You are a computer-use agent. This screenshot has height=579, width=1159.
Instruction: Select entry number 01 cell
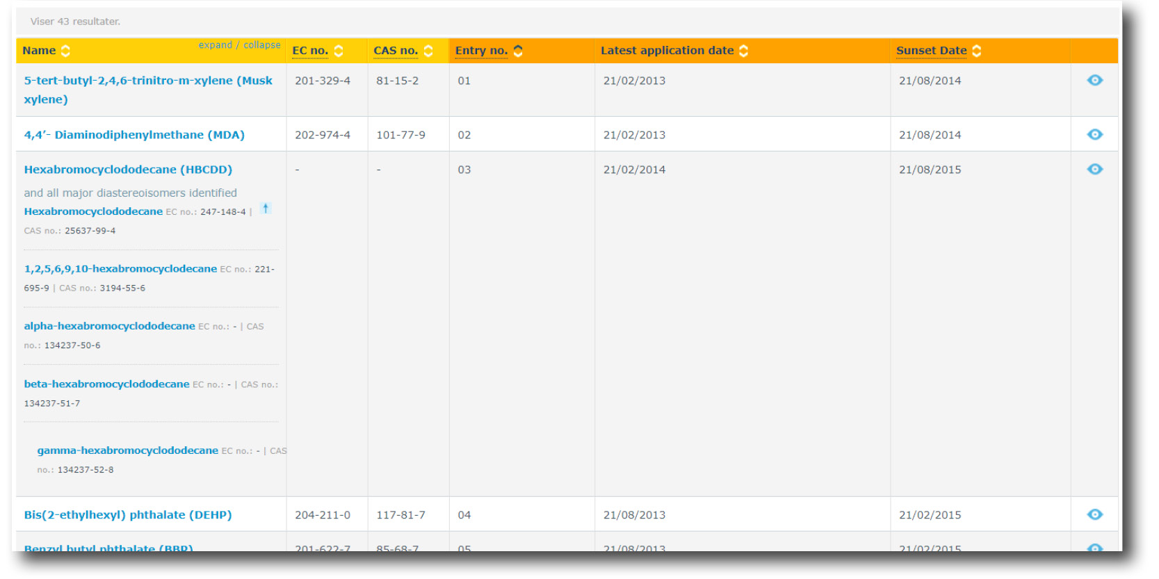tap(464, 81)
